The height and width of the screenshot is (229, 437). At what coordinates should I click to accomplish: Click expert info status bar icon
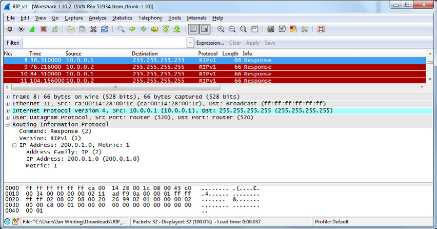8,222
